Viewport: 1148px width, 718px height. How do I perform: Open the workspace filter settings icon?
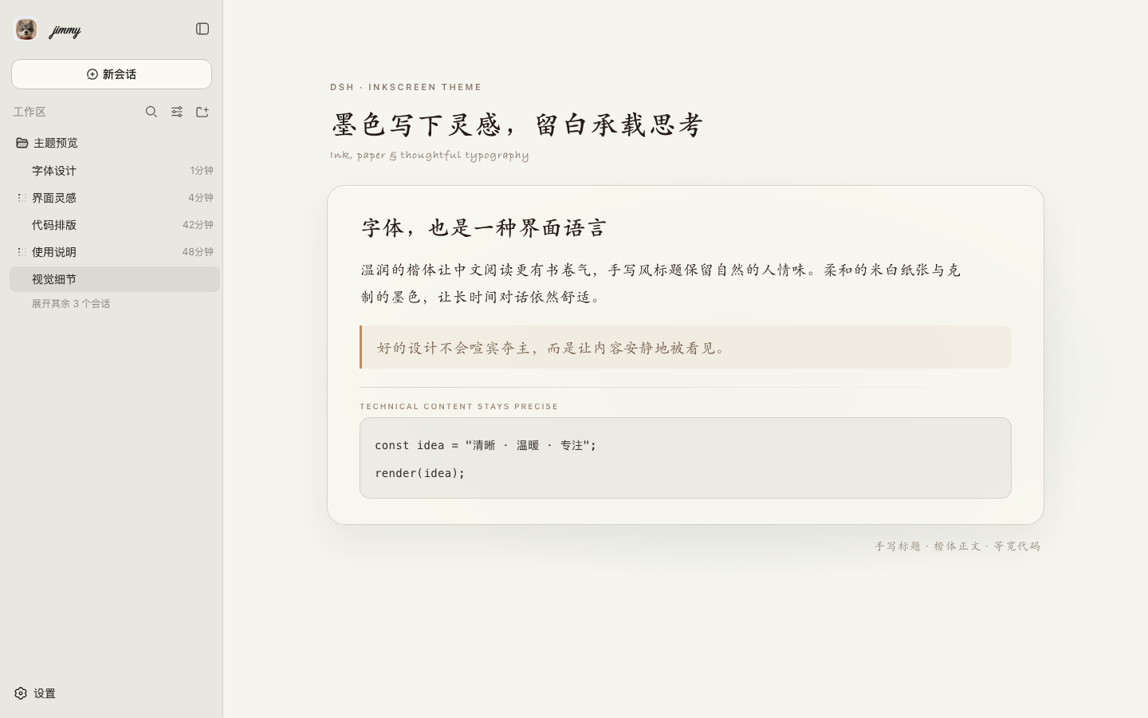[x=177, y=112]
